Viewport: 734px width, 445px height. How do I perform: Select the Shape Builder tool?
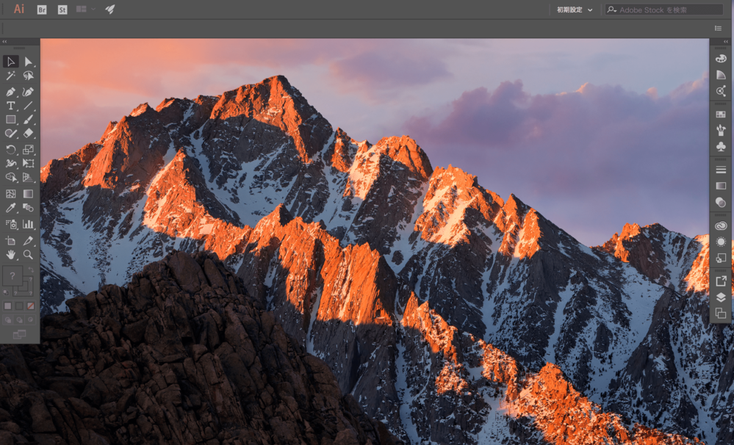coord(11,178)
